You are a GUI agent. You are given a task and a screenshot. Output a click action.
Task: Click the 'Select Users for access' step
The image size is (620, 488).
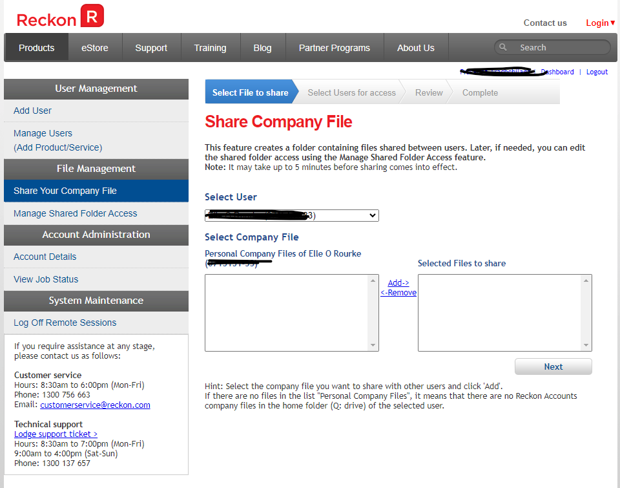351,92
